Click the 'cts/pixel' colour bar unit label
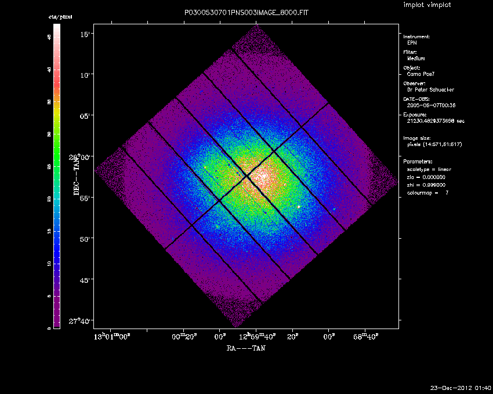Viewport: 493px width, 394px height. click(60, 17)
